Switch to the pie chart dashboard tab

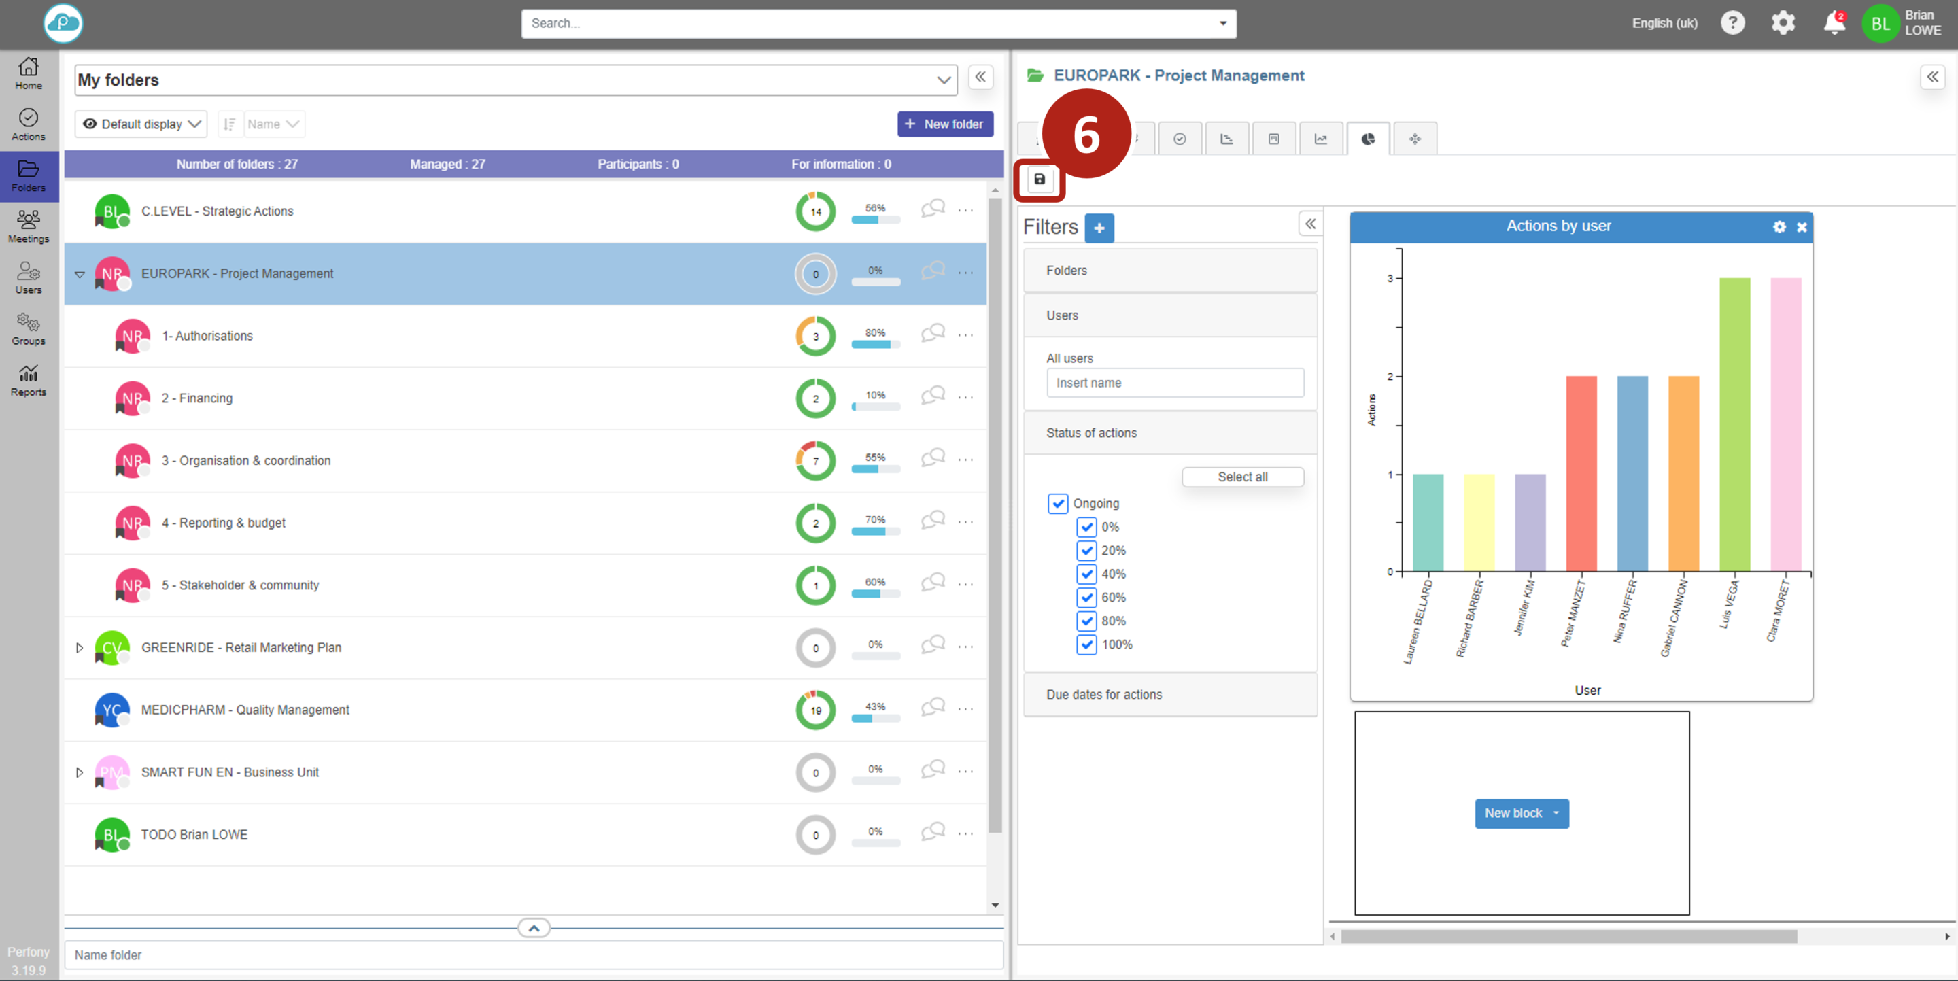pyautogui.click(x=1367, y=139)
